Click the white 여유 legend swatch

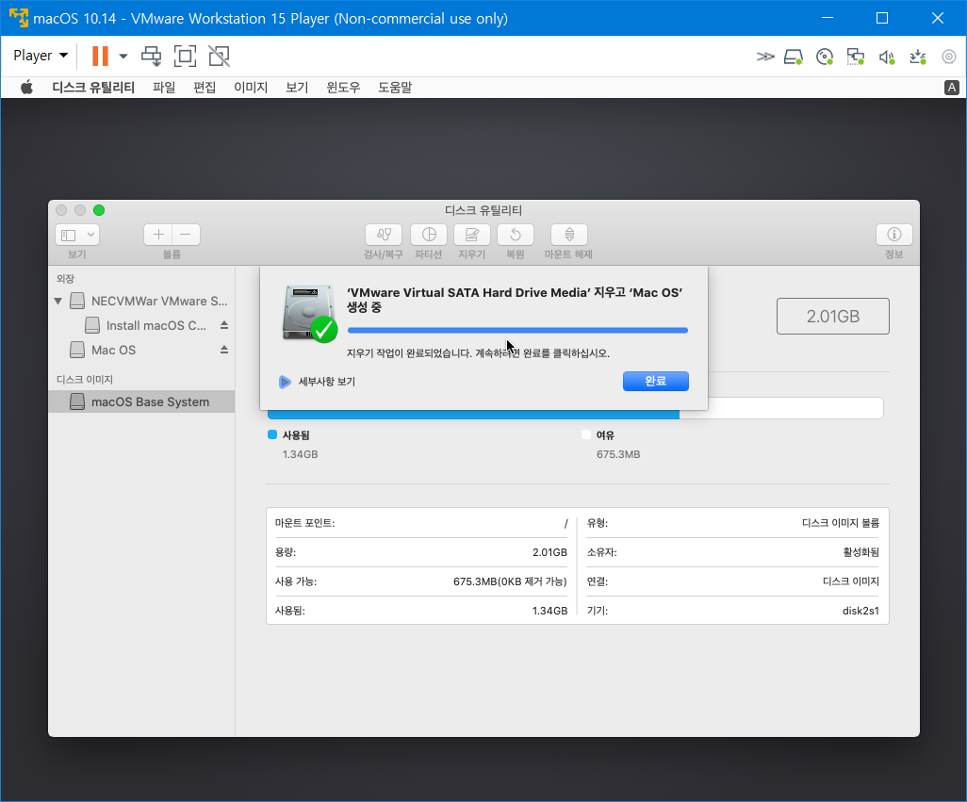(x=586, y=434)
